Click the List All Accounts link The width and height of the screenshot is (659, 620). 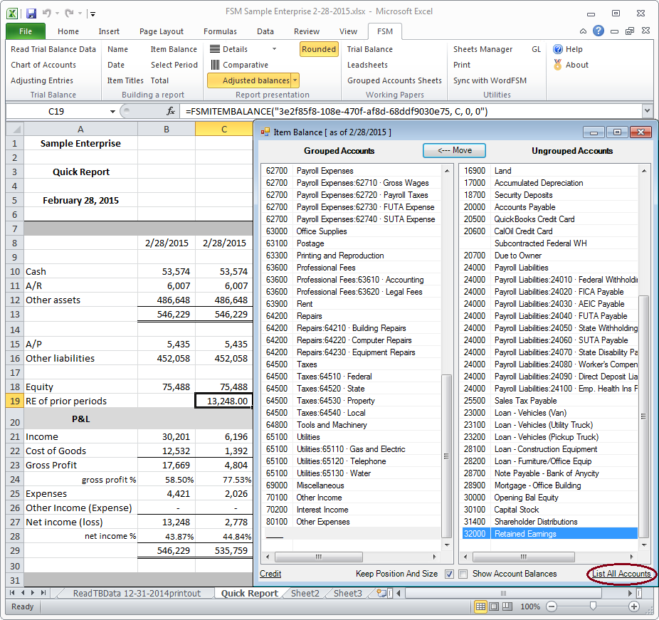point(620,574)
